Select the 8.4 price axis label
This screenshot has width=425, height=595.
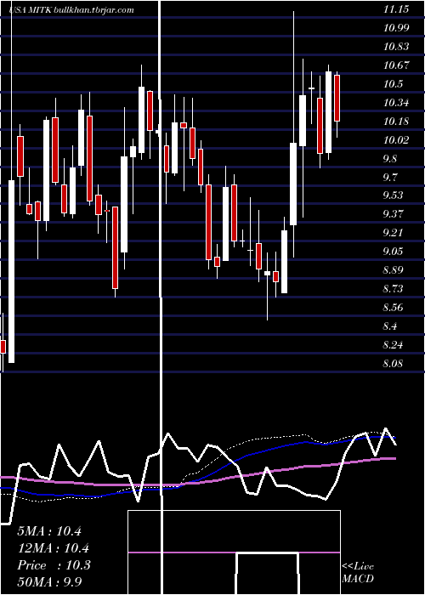[x=390, y=326]
